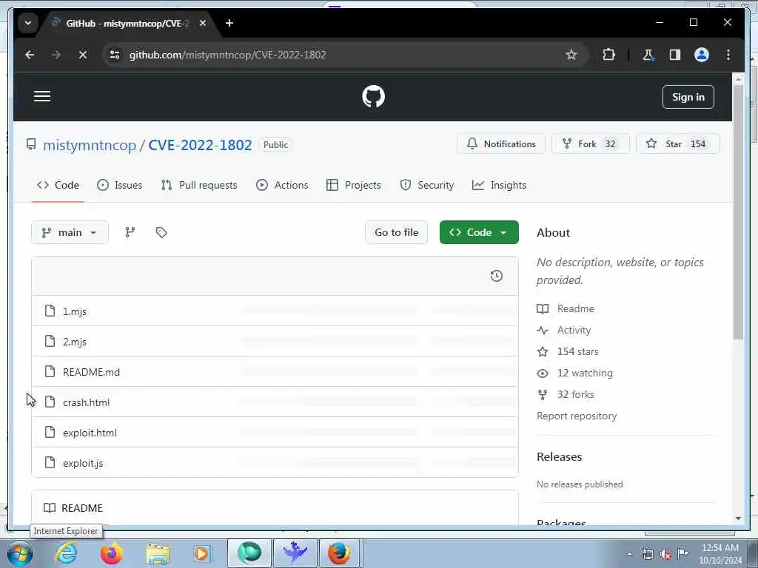Open the 2.mjs file
Viewport: 758px width, 568px height.
(75, 342)
